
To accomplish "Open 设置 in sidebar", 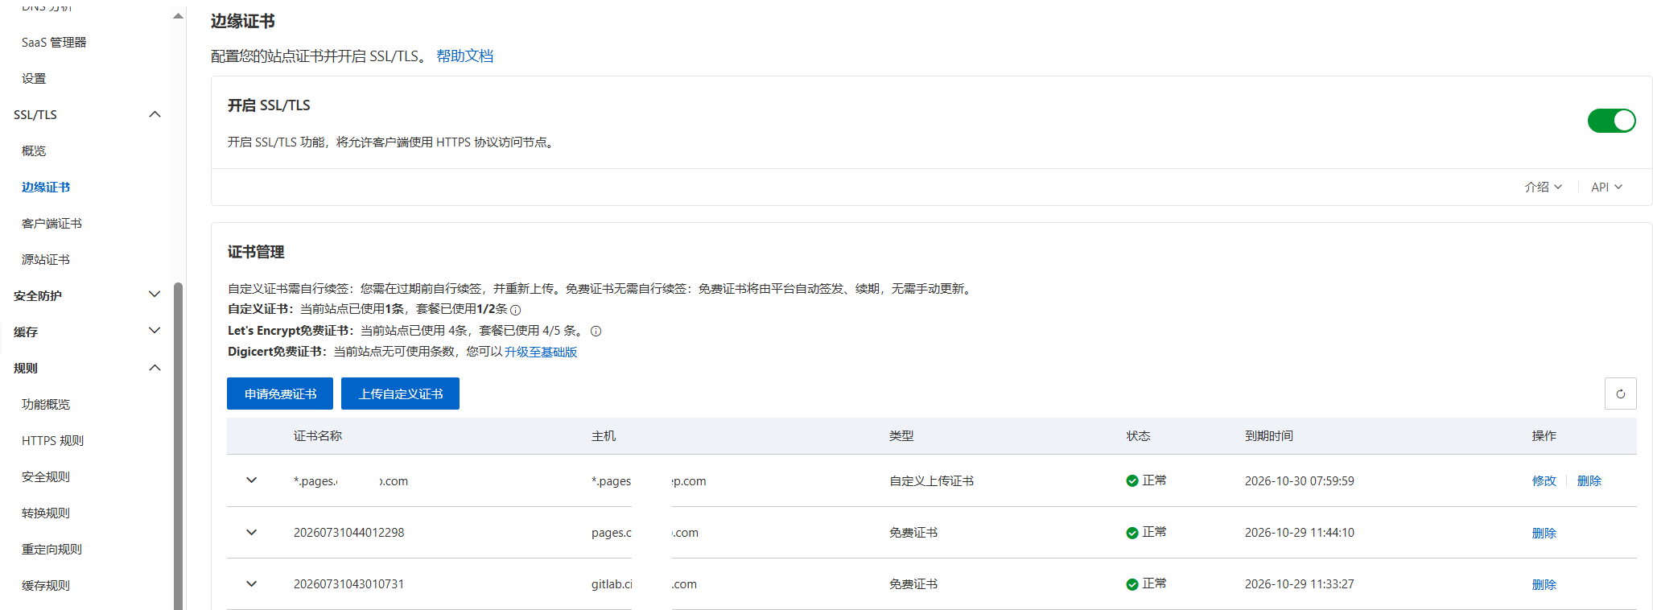I will [34, 78].
